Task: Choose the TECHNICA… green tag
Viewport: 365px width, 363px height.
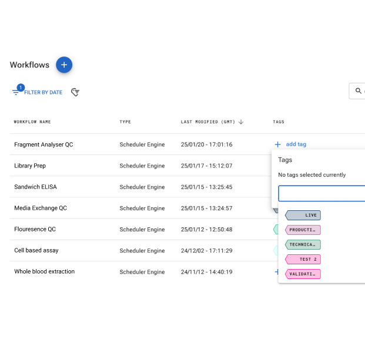Action: [303, 245]
